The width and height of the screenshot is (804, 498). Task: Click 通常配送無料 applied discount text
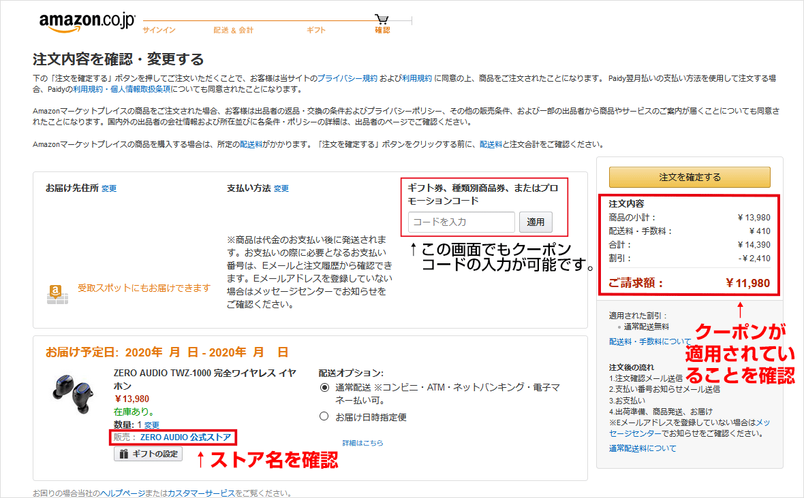(x=646, y=327)
